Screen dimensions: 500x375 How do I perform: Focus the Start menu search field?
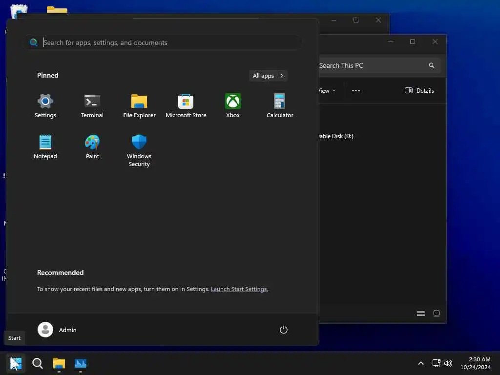coord(163,42)
